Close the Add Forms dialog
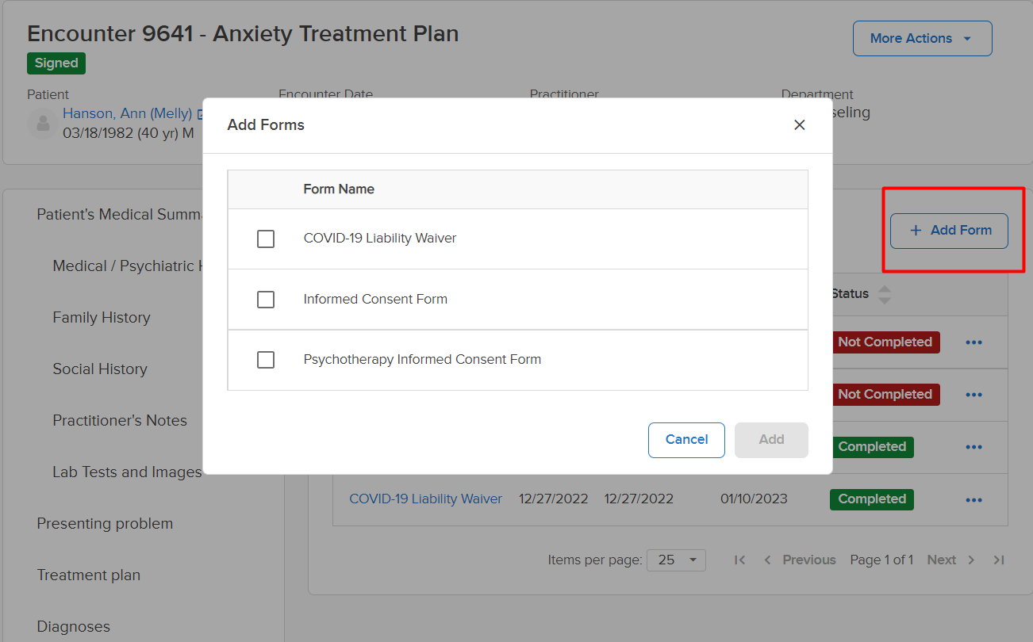This screenshot has width=1033, height=642. pos(800,125)
